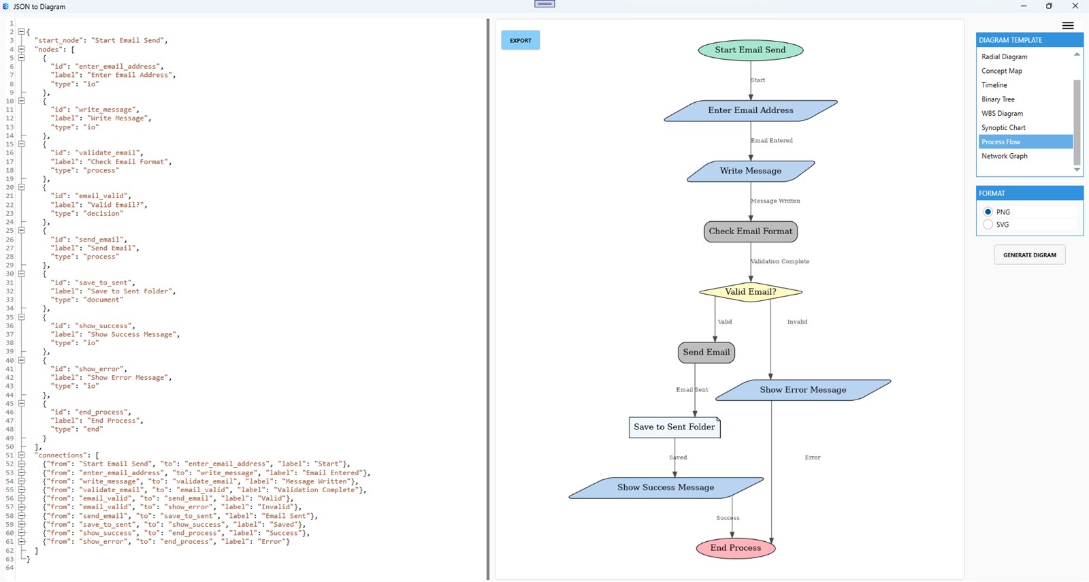Click the Start Email Send node
Image resolution: width=1089 pixels, height=582 pixels.
tap(751, 50)
